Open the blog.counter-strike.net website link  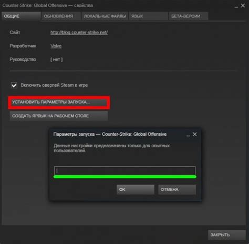coord(79,33)
